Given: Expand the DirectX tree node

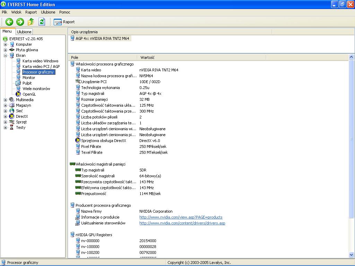Looking at the screenshot, I should 6,116.
